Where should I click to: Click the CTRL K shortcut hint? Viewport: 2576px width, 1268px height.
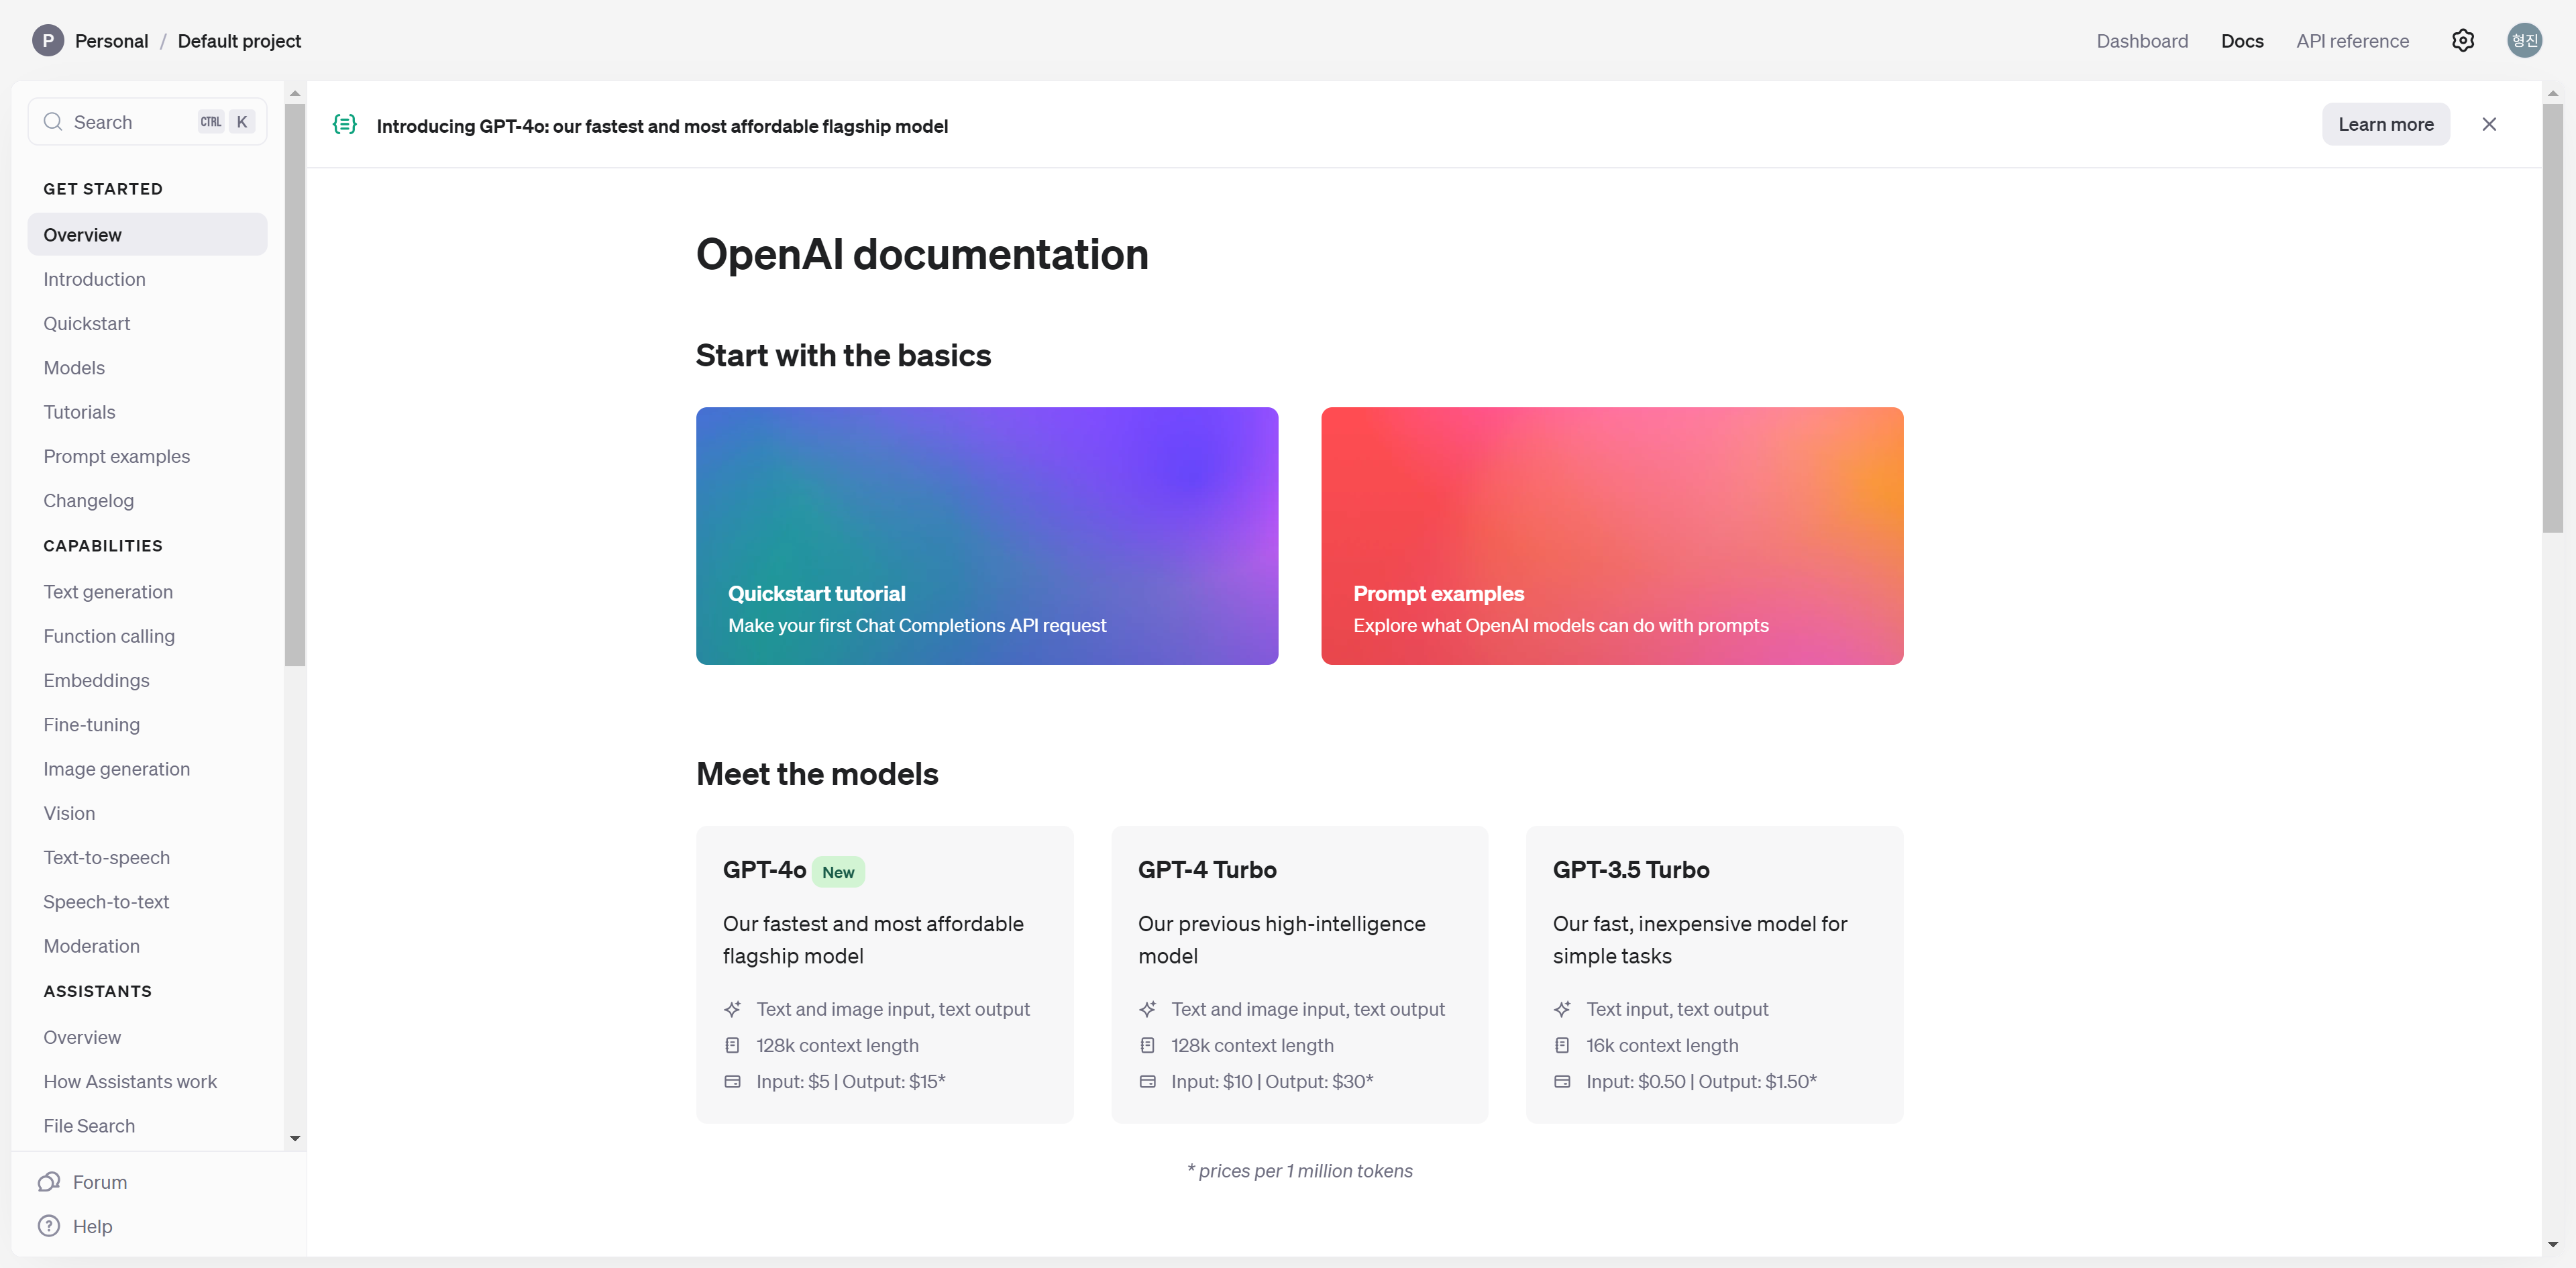click(x=227, y=122)
